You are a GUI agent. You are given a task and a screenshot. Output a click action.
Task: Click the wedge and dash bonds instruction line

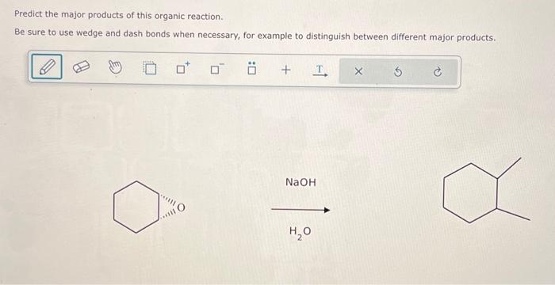[x=255, y=35]
